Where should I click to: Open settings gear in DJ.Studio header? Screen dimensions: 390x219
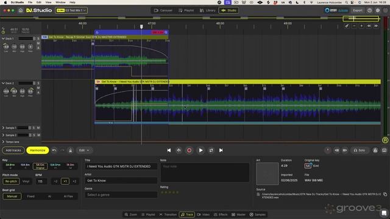[378, 10]
